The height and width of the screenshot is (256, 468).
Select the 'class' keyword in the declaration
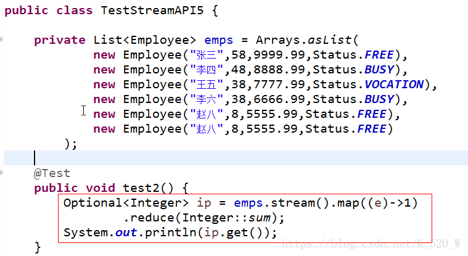pyautogui.click(x=75, y=10)
